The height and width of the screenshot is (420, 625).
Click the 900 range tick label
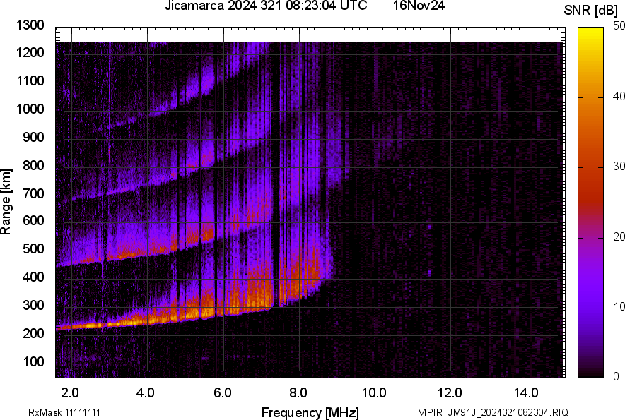point(33,138)
